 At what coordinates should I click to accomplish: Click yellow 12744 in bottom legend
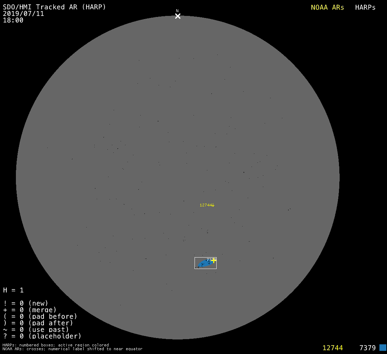(332, 348)
